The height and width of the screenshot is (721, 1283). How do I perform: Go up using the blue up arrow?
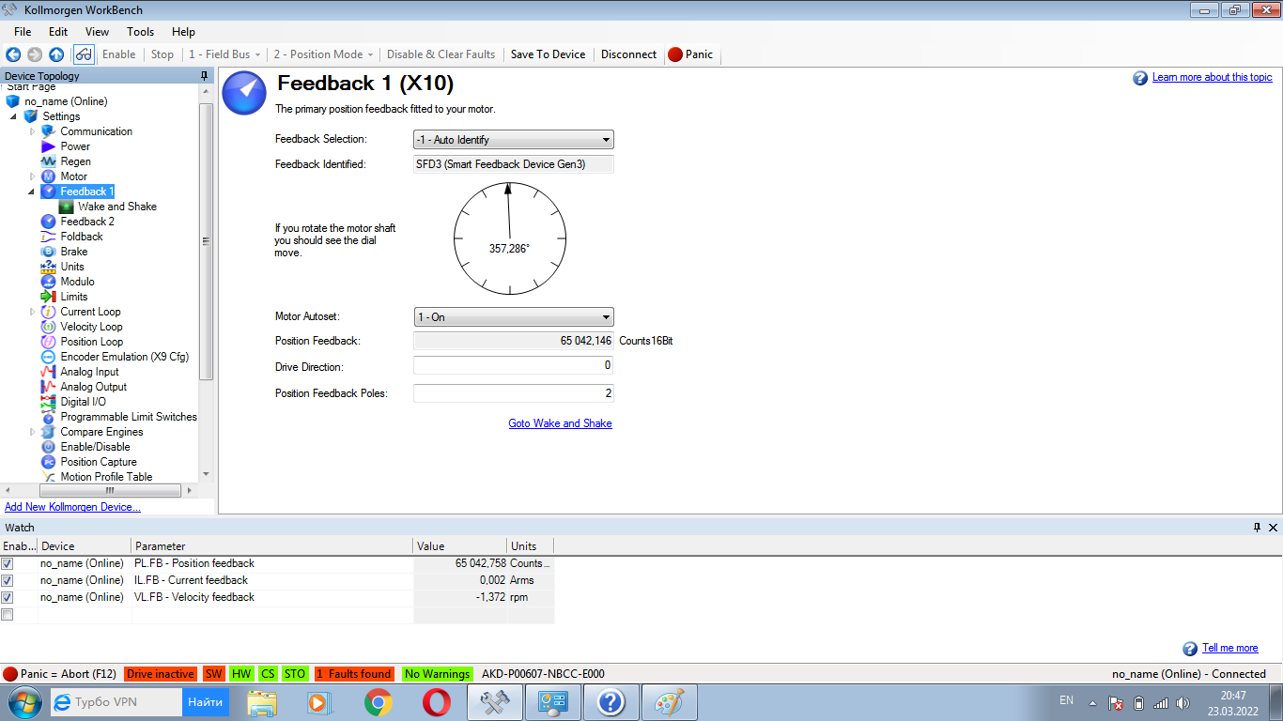pos(56,54)
